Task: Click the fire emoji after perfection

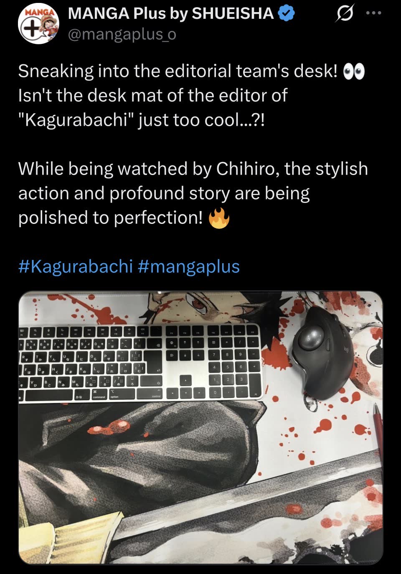Action: point(219,218)
